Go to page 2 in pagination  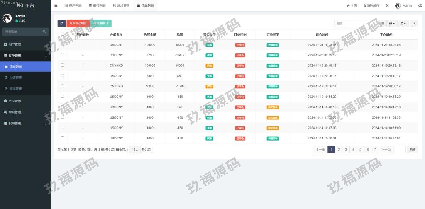point(338,150)
